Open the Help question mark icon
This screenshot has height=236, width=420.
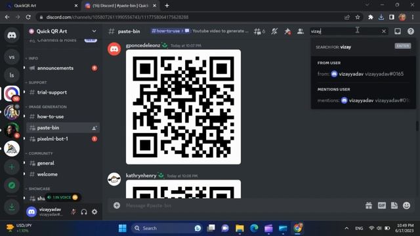[411, 31]
